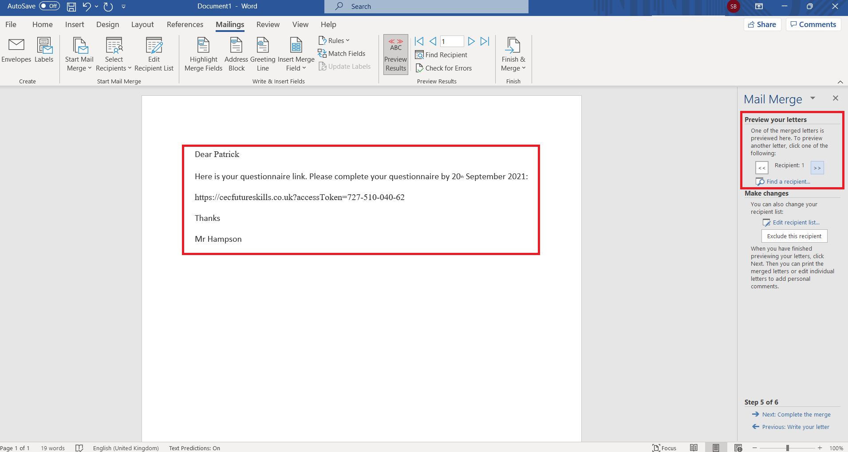The width and height of the screenshot is (848, 452).
Task: Click Next: Complete the merge link
Action: coord(796,415)
